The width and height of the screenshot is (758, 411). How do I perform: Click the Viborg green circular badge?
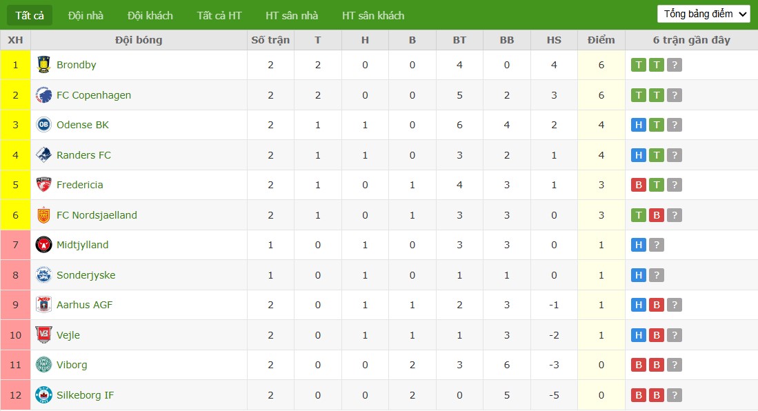coord(43,365)
